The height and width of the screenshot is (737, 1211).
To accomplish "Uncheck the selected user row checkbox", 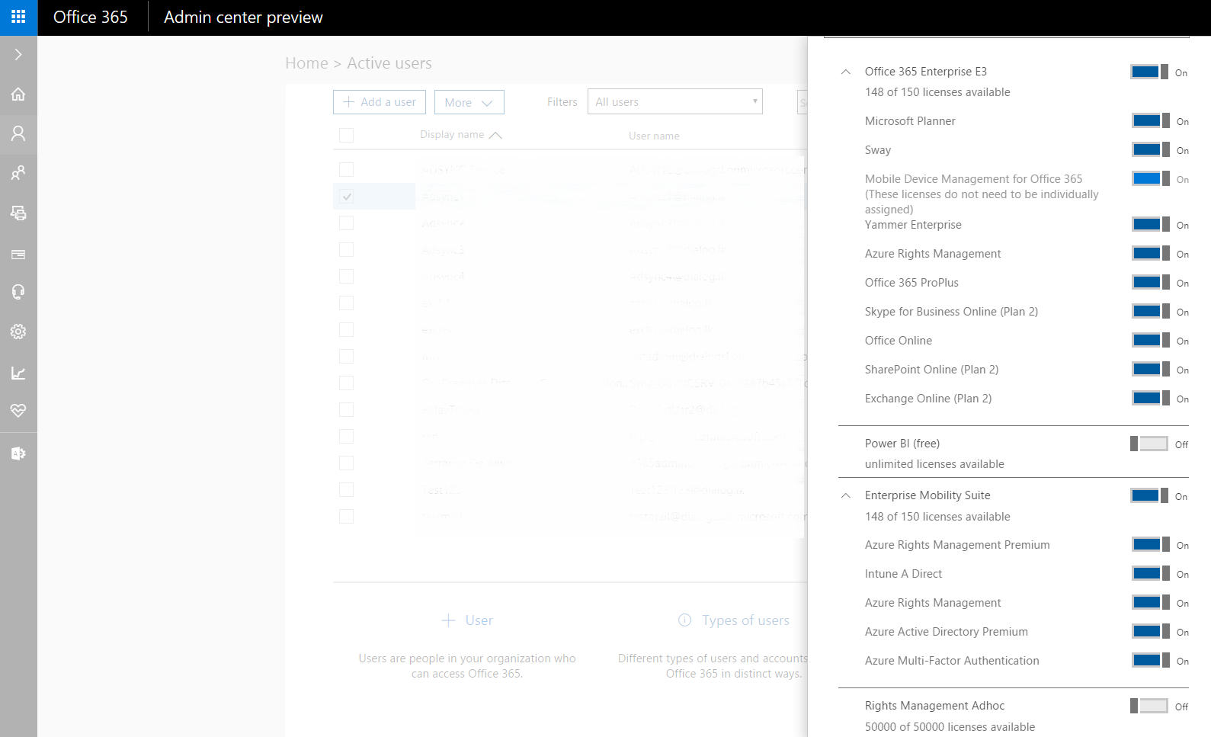I will 346,196.
